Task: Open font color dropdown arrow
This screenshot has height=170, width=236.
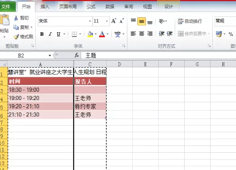Action: pos(108,34)
